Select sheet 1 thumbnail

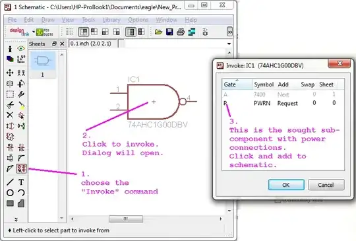pos(42,65)
